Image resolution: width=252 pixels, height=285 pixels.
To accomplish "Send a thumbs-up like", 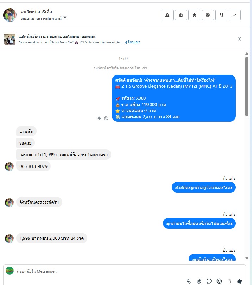I will click(x=239, y=281).
